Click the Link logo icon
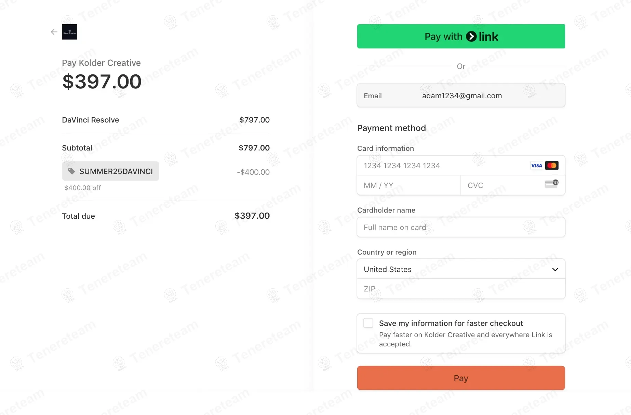The image size is (631, 415). pyautogui.click(x=471, y=37)
